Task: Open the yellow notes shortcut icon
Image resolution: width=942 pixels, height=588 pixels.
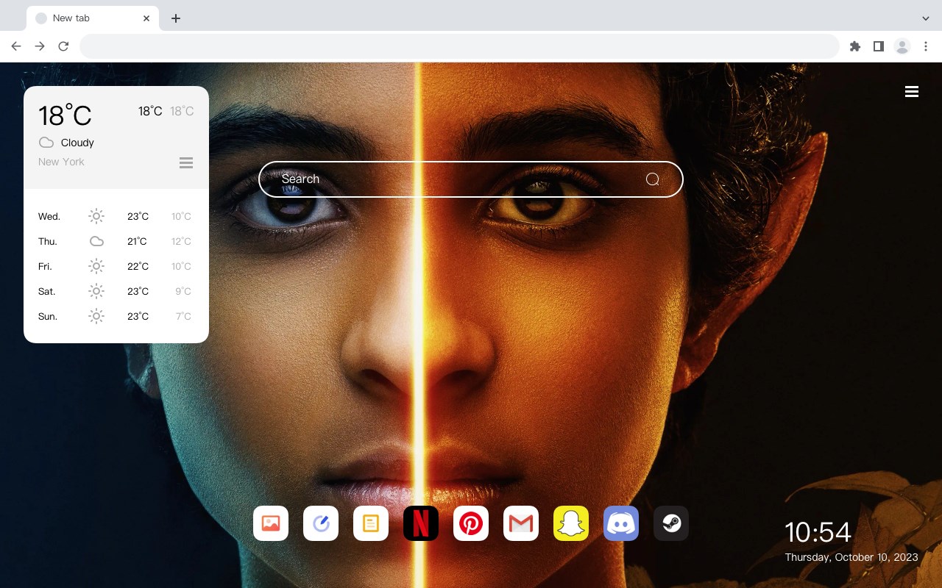Action: (371, 523)
